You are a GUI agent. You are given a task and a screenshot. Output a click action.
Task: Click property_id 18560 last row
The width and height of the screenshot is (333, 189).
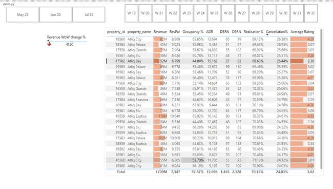[210, 166]
